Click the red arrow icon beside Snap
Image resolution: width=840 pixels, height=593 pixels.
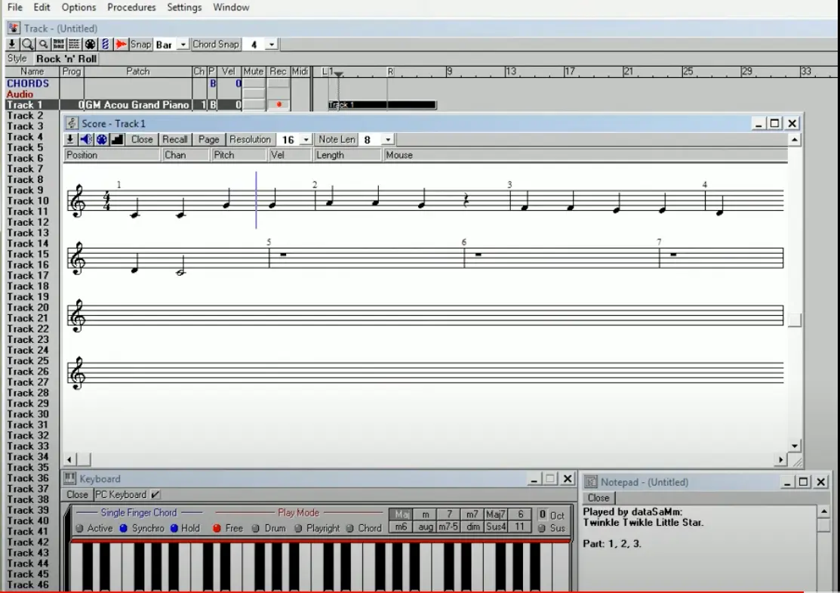point(122,45)
